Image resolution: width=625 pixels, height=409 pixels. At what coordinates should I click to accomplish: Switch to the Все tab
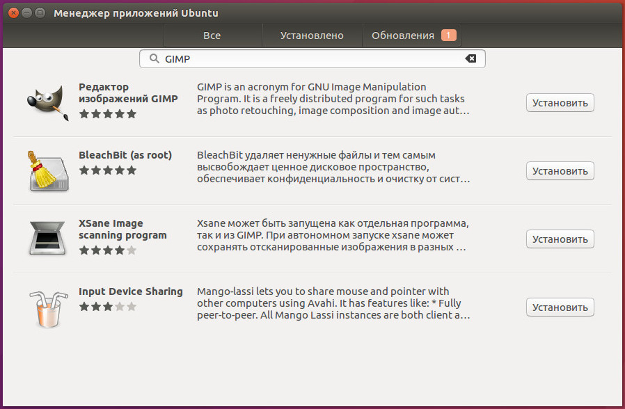[212, 35]
